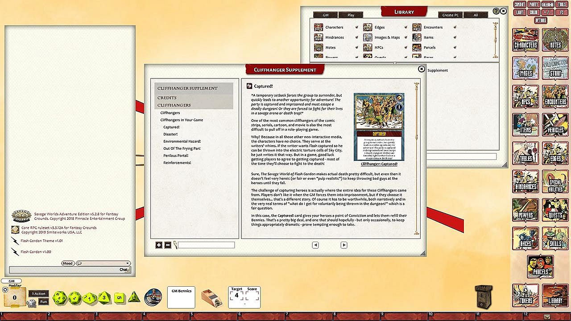Click the Run button
Screen dimensions: 571x321
43,302
